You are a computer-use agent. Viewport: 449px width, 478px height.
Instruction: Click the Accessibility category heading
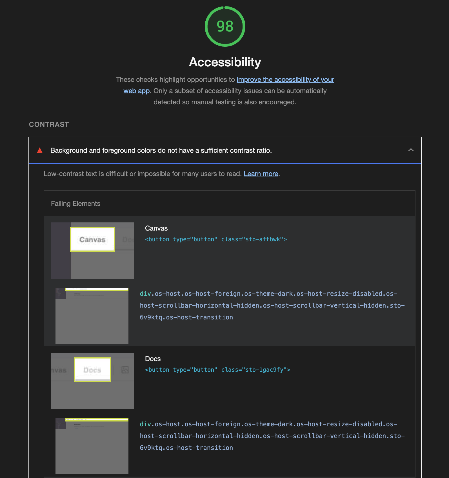click(x=225, y=62)
